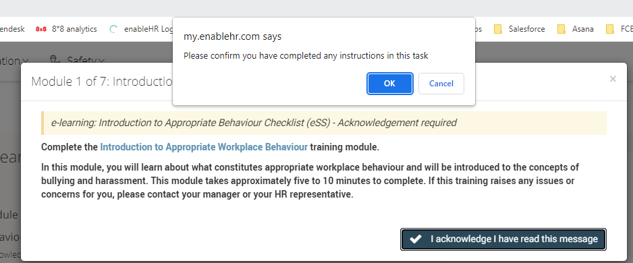Viewport: 633px width, 263px height.
Task: Click the Safety menu icon
Action: (x=55, y=60)
